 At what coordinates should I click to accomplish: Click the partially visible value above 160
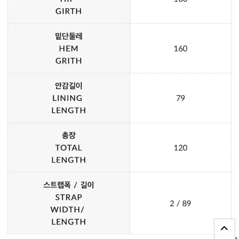coord(180,1)
